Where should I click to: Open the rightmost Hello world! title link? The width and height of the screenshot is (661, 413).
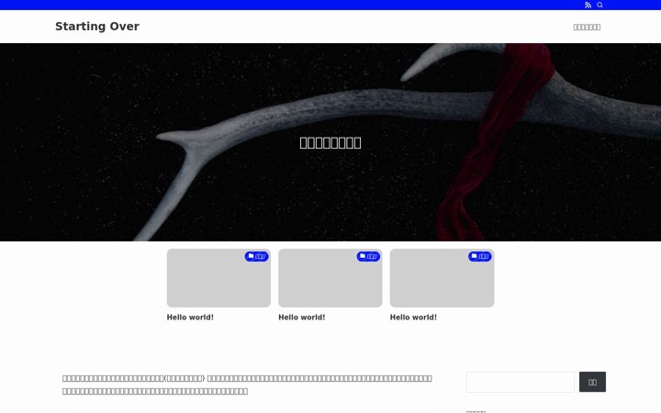[413, 318]
